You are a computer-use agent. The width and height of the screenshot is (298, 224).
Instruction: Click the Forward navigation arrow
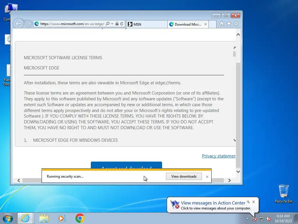tap(28, 24)
